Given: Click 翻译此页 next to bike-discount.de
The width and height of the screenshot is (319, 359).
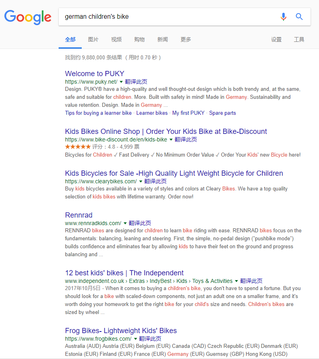Looking at the screenshot, I should (x=186, y=139).
